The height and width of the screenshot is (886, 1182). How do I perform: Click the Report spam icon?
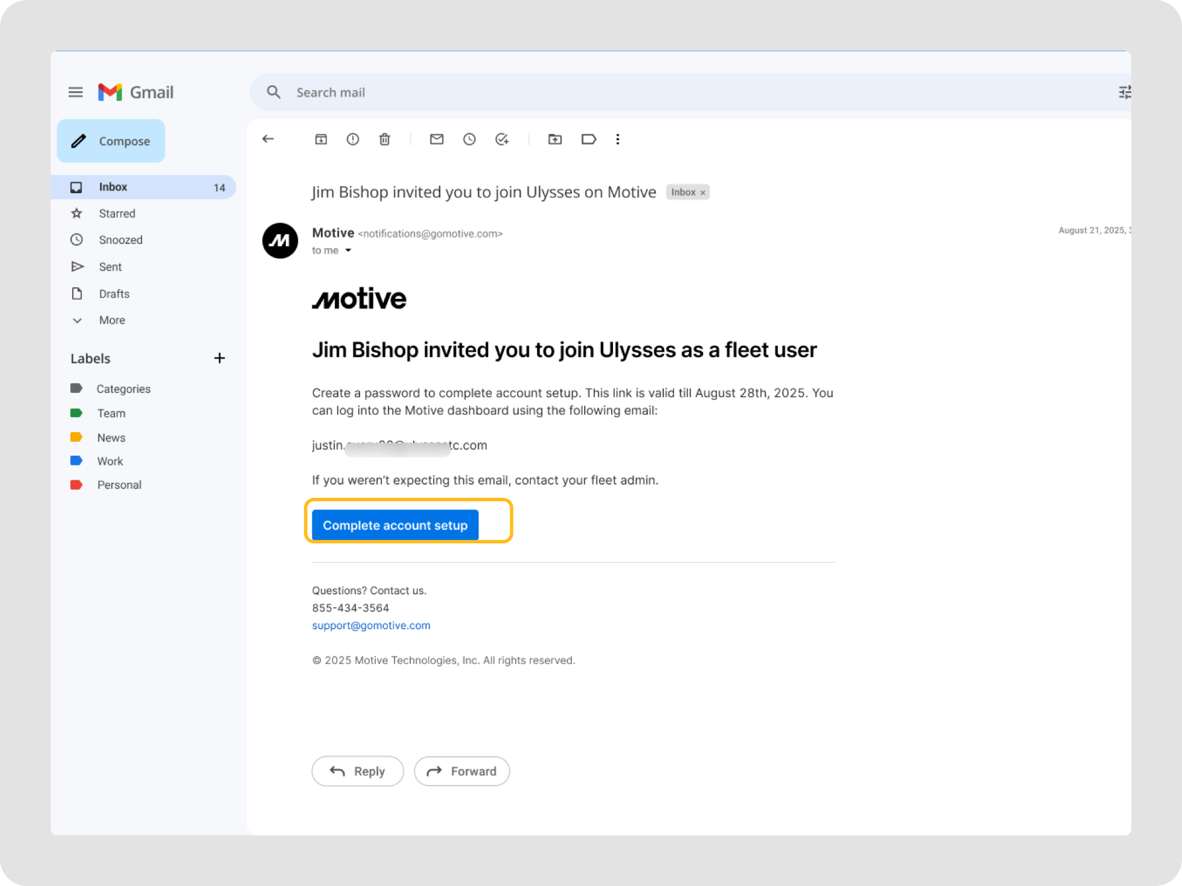(x=353, y=139)
